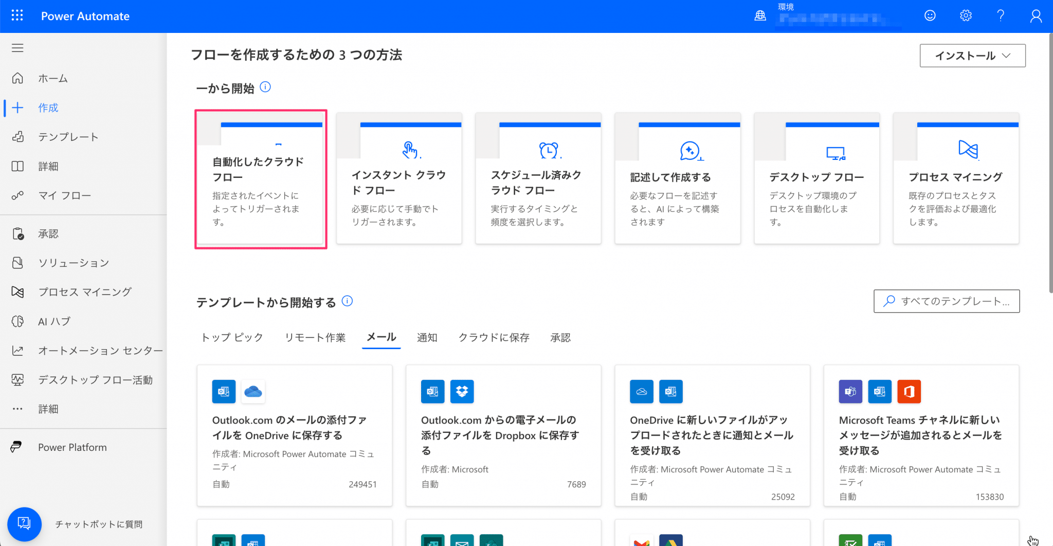The width and height of the screenshot is (1053, 546).
Task: Select the リモート作業 tab
Action: pyautogui.click(x=315, y=337)
